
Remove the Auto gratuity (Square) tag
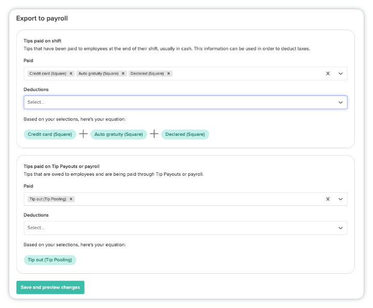123,74
